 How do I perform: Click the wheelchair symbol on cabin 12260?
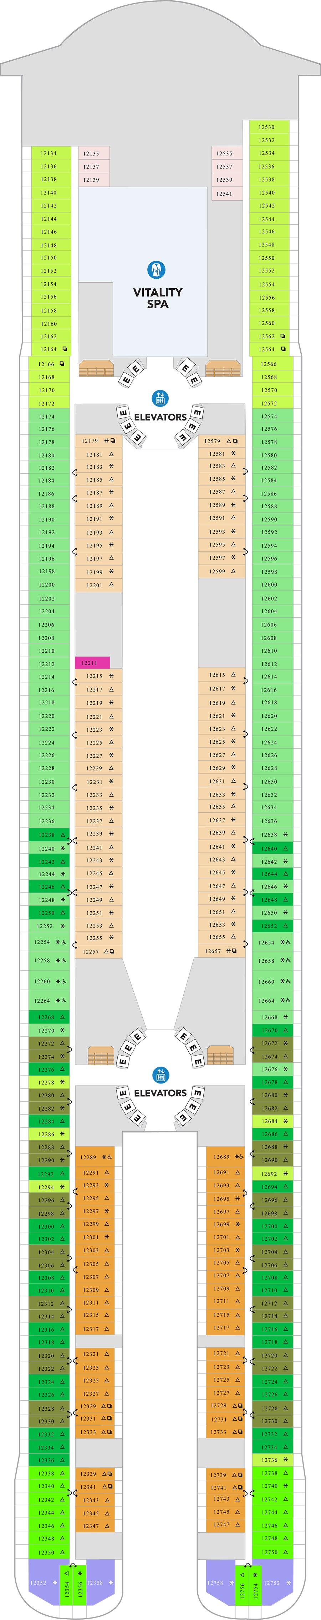64,981
